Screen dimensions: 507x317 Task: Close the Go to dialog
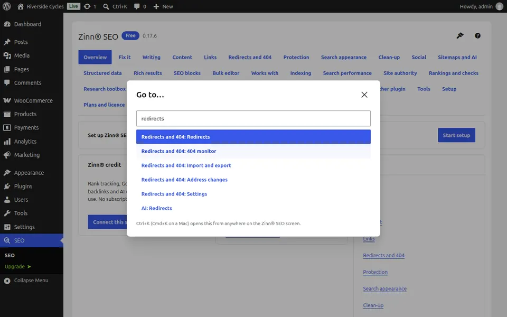tap(364, 95)
